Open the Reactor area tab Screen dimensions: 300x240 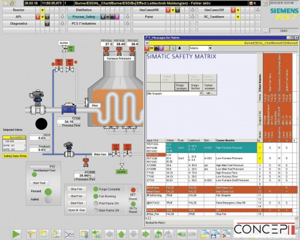[19, 10]
